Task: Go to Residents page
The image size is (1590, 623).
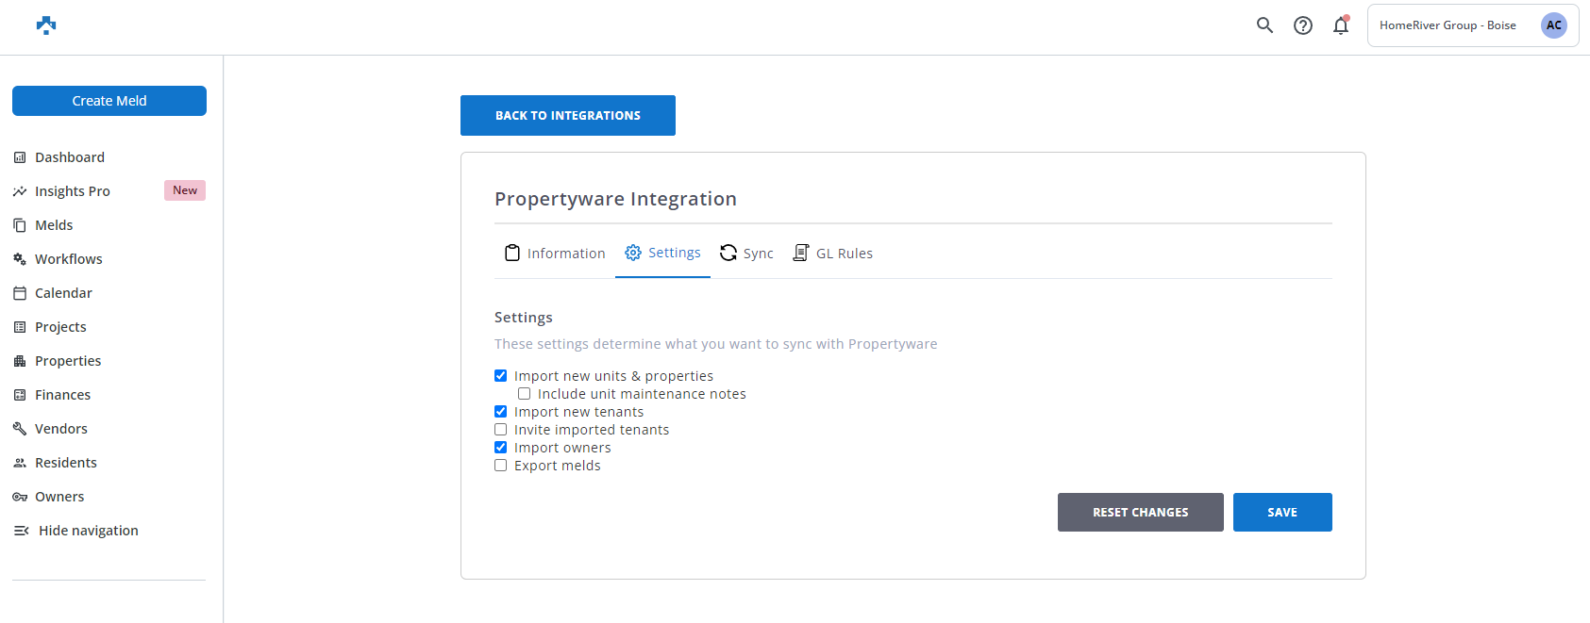Action: pyautogui.click(x=66, y=463)
